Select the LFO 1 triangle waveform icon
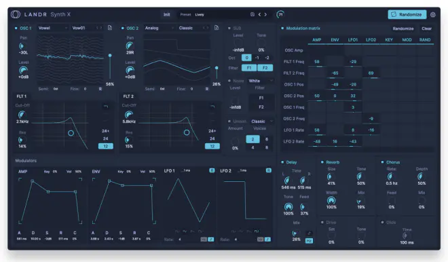 pos(185,231)
